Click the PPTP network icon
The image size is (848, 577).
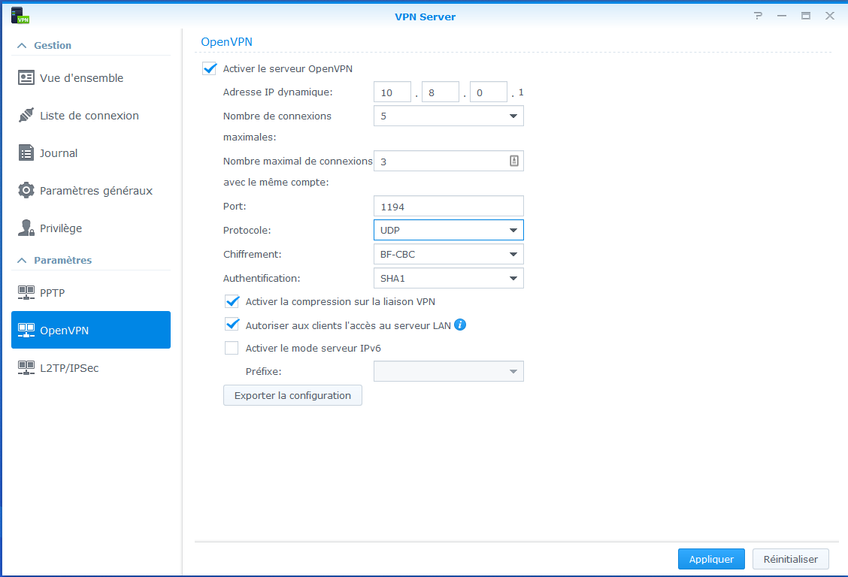tap(26, 292)
